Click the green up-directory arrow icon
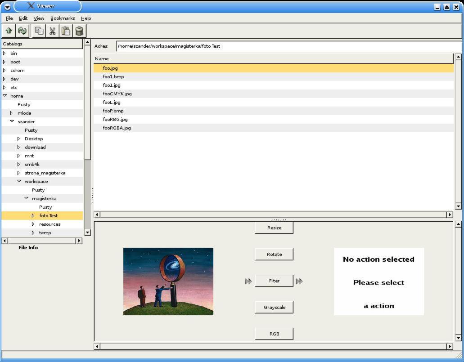Screen dimensions: 464x362 click(x=9, y=31)
